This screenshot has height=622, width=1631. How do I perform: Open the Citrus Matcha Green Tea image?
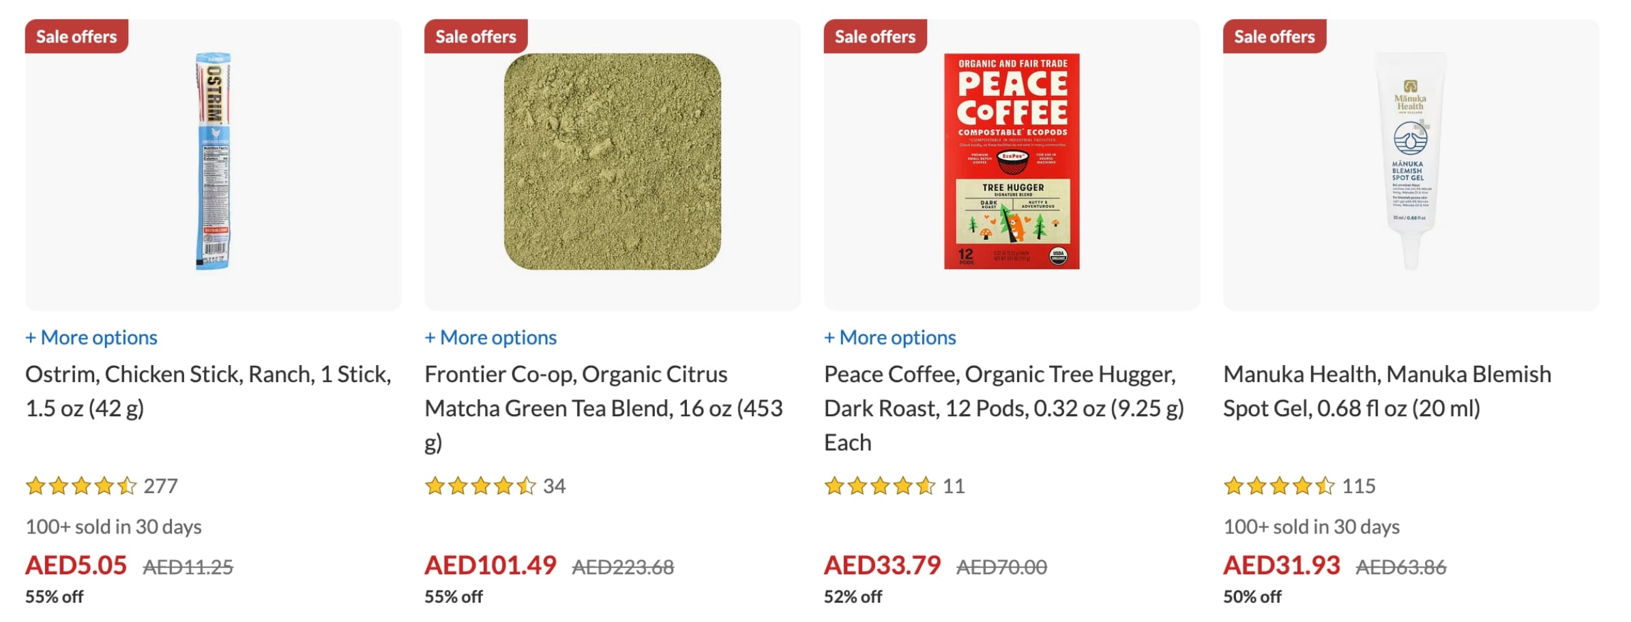tap(612, 162)
